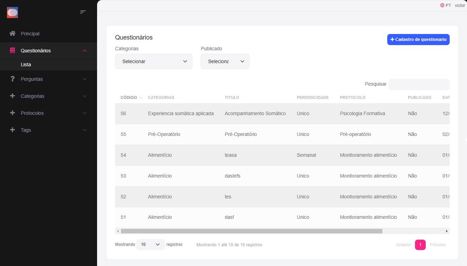Focus the Pesquisar search field
The height and width of the screenshot is (266, 467).
419,84
